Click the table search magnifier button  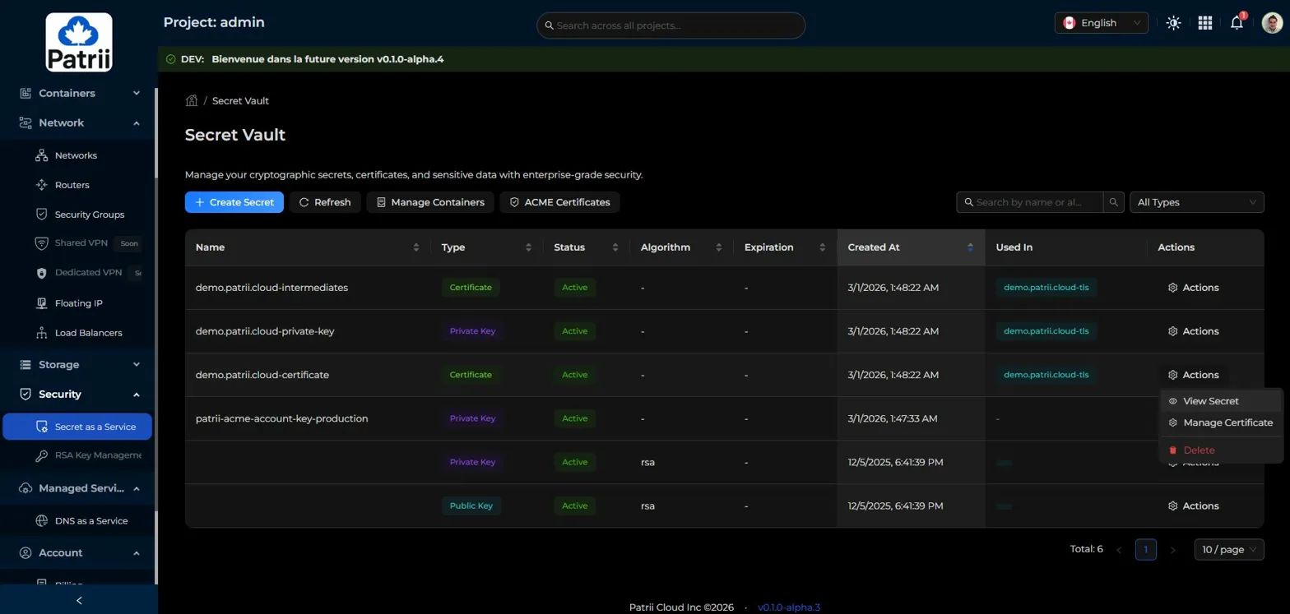pos(1114,202)
